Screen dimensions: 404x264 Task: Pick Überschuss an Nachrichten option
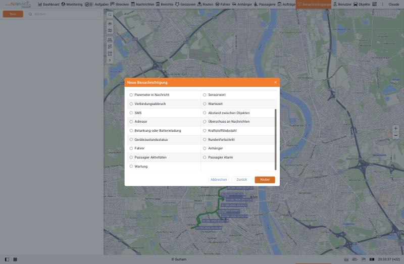tap(205, 122)
